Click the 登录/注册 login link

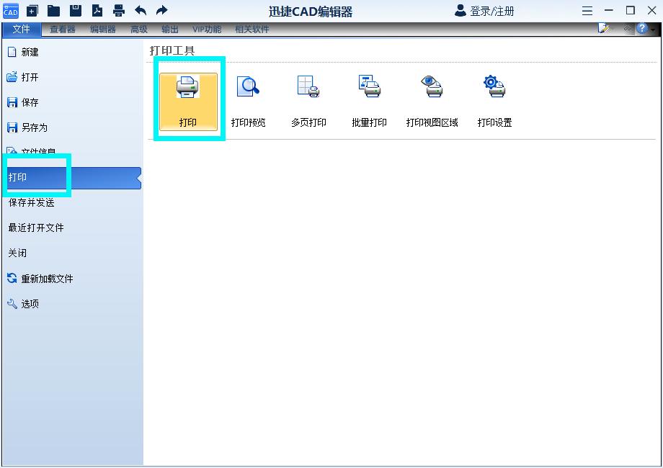(x=484, y=11)
